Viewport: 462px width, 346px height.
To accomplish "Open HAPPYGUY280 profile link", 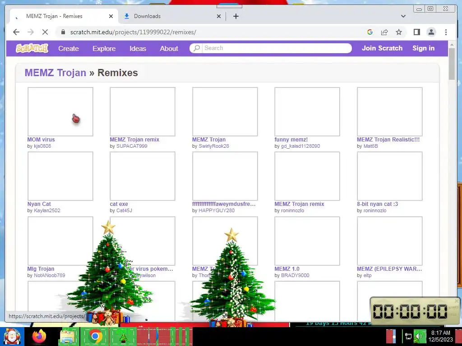I will coord(217,210).
